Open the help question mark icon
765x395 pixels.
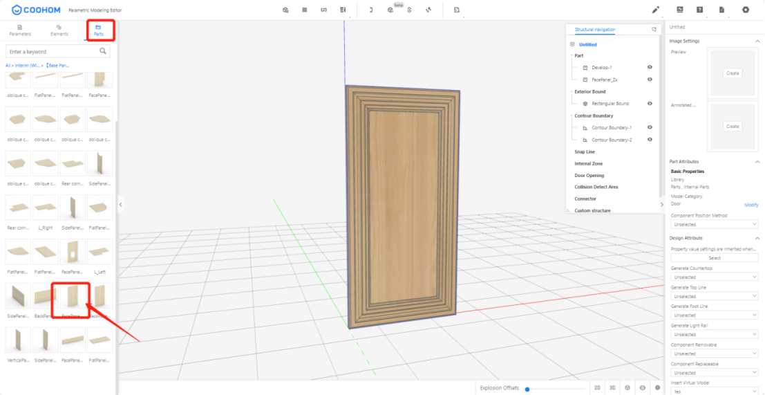coord(700,10)
